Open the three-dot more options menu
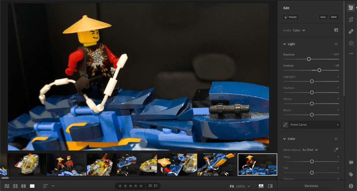The image size is (357, 191). tap(351, 54)
